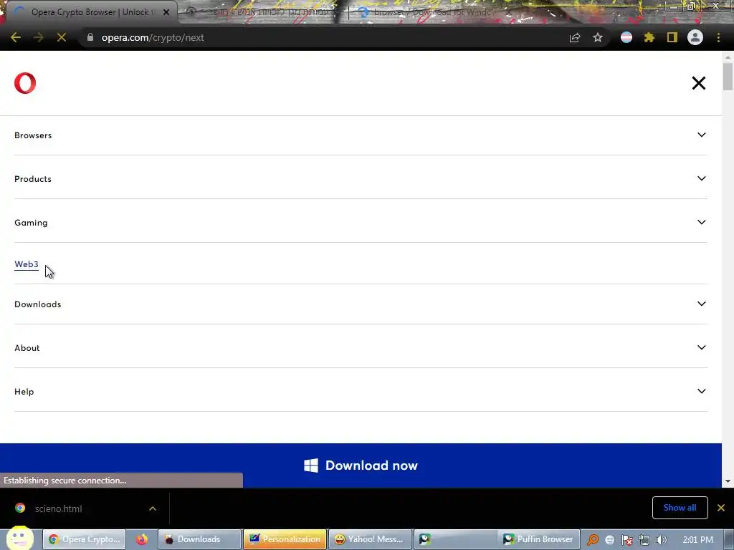Expand the Downloads menu chevron
Image resolution: width=734 pixels, height=550 pixels.
pyautogui.click(x=701, y=304)
